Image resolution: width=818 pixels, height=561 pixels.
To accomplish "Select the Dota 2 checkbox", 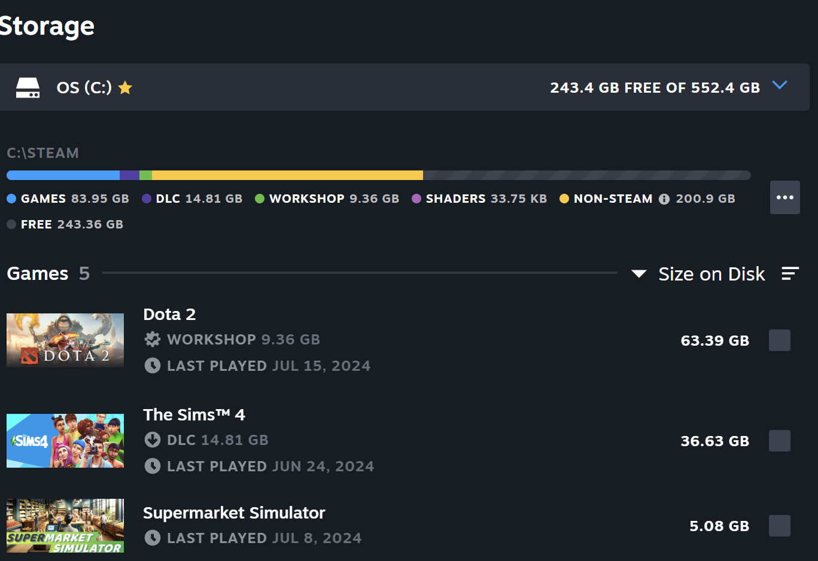I will coord(779,340).
